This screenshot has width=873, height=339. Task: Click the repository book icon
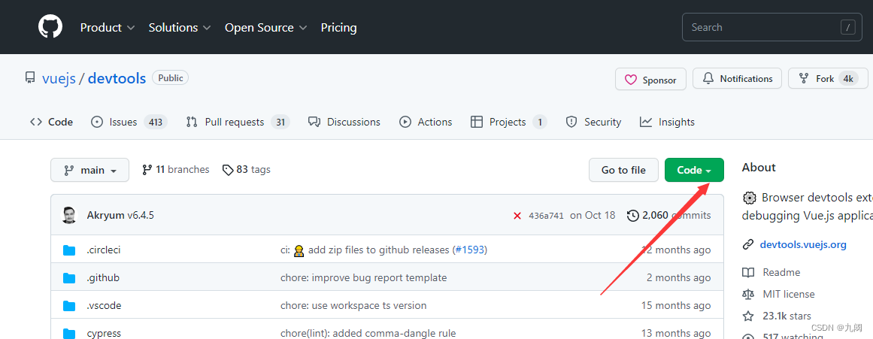point(30,78)
